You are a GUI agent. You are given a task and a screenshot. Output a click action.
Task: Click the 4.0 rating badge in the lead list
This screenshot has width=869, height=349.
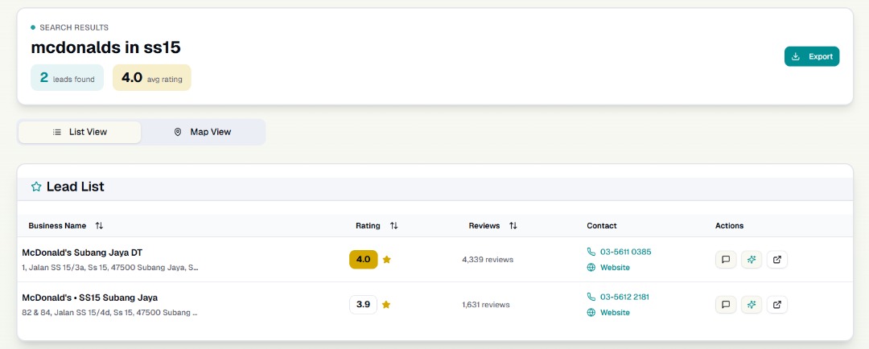point(364,259)
